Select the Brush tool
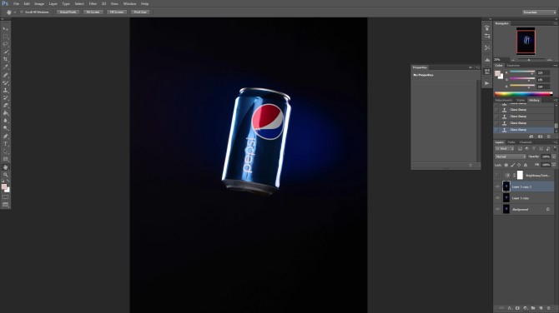 tap(5, 82)
